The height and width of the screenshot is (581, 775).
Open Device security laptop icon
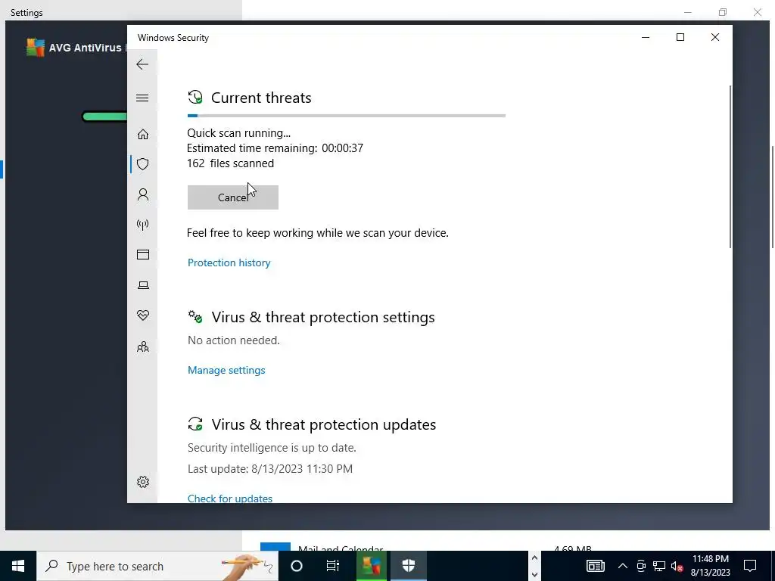pyautogui.click(x=143, y=285)
